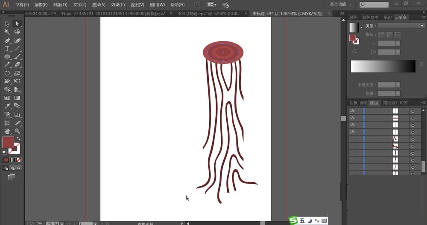Select the black arrow Selection tool
427x225 pixels.
(7, 24)
